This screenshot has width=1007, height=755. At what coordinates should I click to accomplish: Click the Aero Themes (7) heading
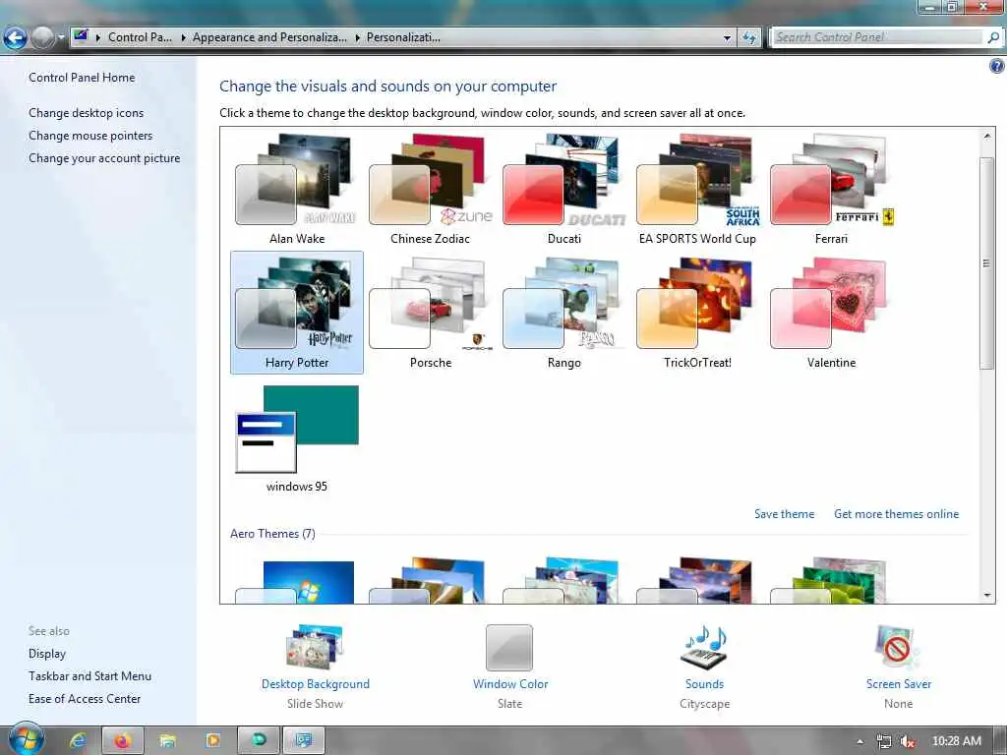pos(272,534)
